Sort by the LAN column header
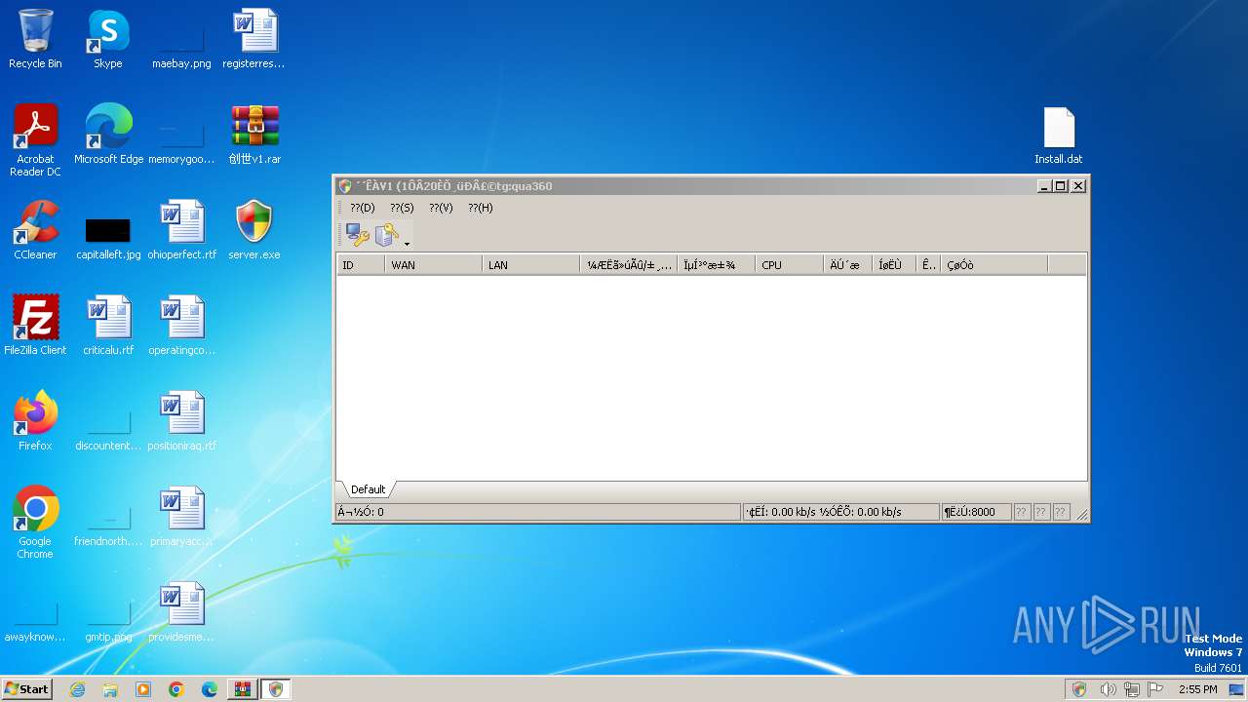Image resolution: width=1248 pixels, height=702 pixels. [x=530, y=265]
